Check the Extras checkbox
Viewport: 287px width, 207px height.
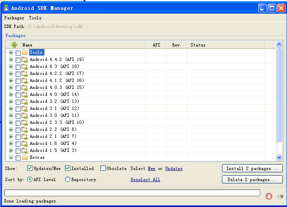tap(18, 158)
